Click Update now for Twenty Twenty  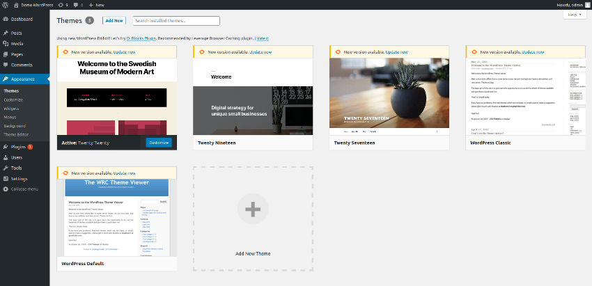click(124, 52)
